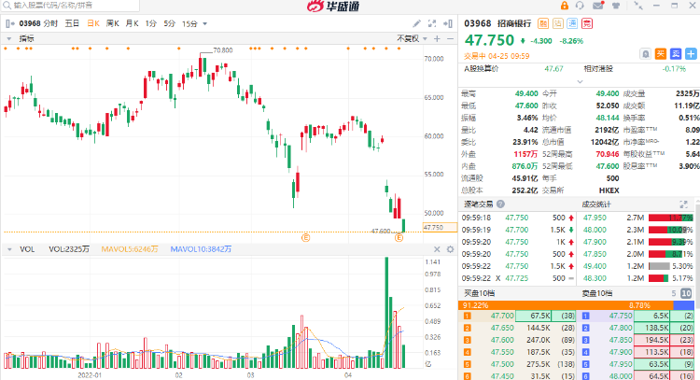This screenshot has height=380, width=700.
Task: Click the 成交统计 section header
Action: [x=596, y=204]
